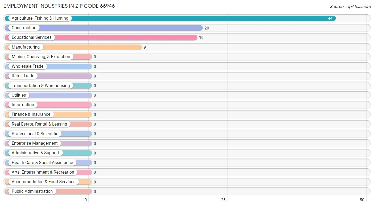The width and height of the screenshot is (374, 206).
Task: Click the Retail Trade label
Action: point(23,76)
